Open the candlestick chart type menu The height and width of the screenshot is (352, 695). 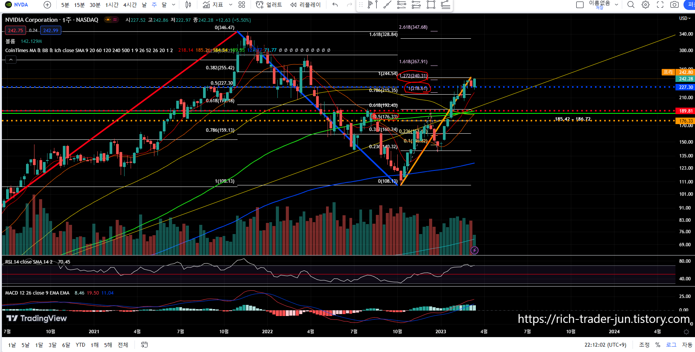(188, 5)
